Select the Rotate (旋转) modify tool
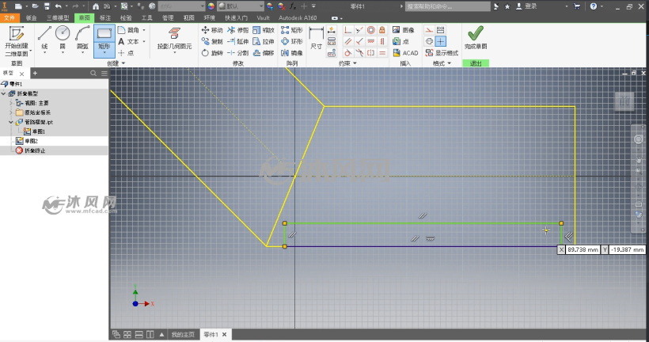This screenshot has width=649, height=342. click(212, 52)
